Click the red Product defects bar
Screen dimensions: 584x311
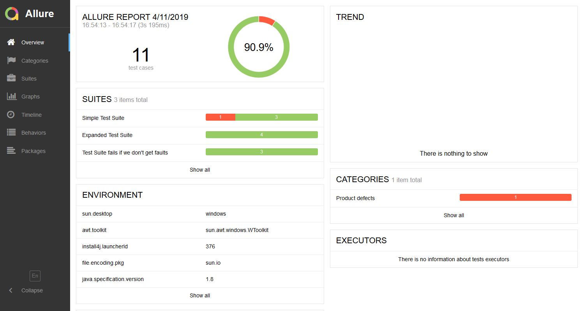click(x=515, y=197)
